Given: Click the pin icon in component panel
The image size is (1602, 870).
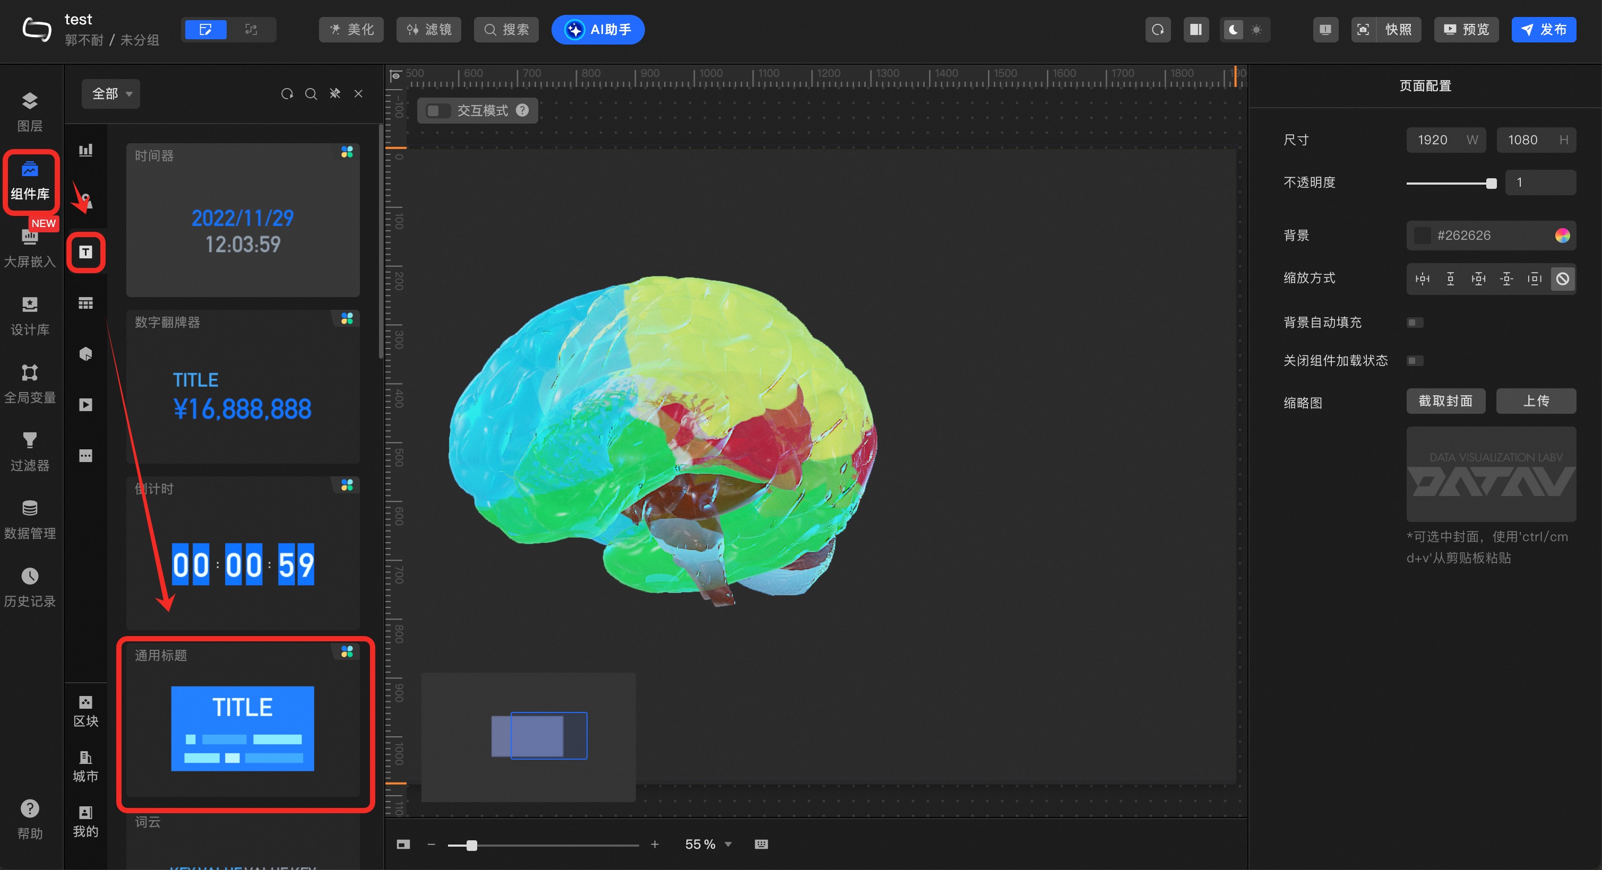Looking at the screenshot, I should tap(334, 93).
